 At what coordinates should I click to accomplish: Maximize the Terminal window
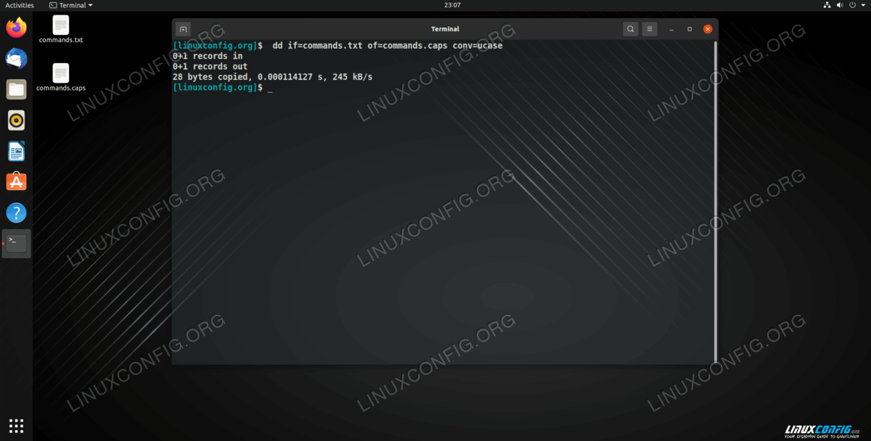[x=690, y=29]
